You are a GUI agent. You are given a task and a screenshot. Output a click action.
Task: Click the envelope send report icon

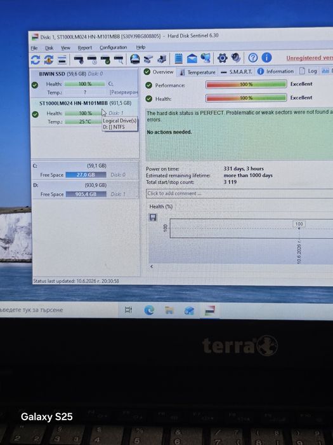click(x=192, y=58)
